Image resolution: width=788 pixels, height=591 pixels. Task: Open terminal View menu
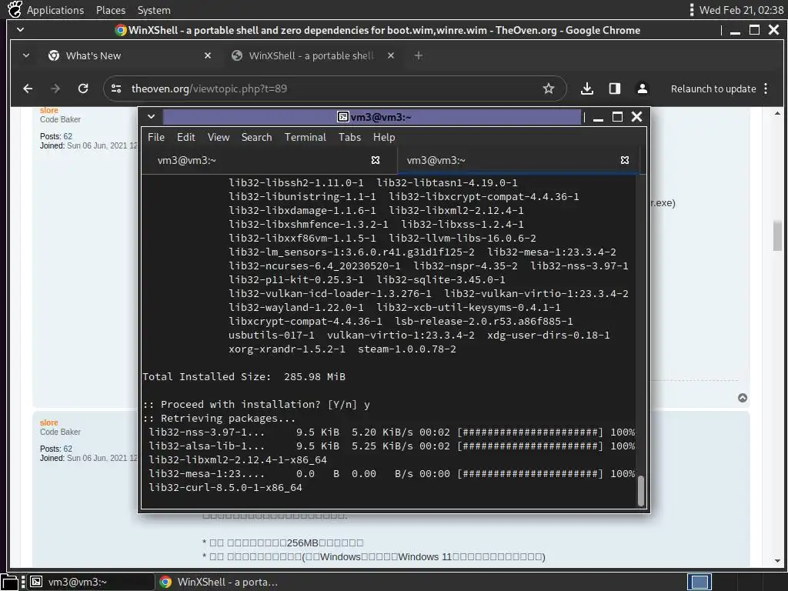point(218,137)
